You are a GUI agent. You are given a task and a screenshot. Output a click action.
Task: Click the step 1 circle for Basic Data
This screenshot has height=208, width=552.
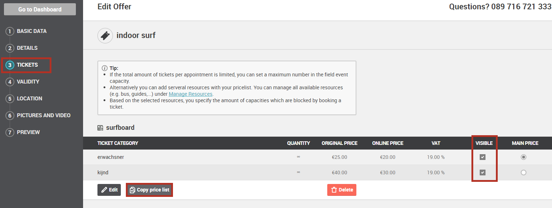pos(10,31)
